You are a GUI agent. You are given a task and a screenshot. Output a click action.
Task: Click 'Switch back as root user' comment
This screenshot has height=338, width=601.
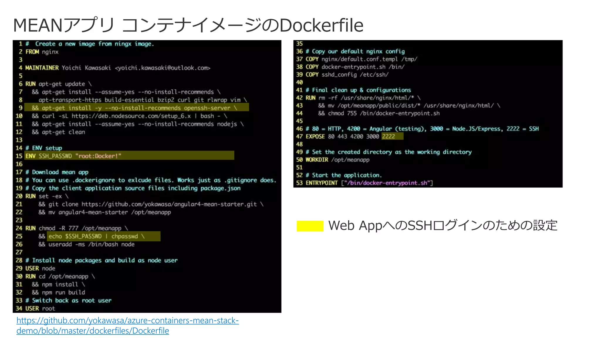pyautogui.click(x=68, y=300)
